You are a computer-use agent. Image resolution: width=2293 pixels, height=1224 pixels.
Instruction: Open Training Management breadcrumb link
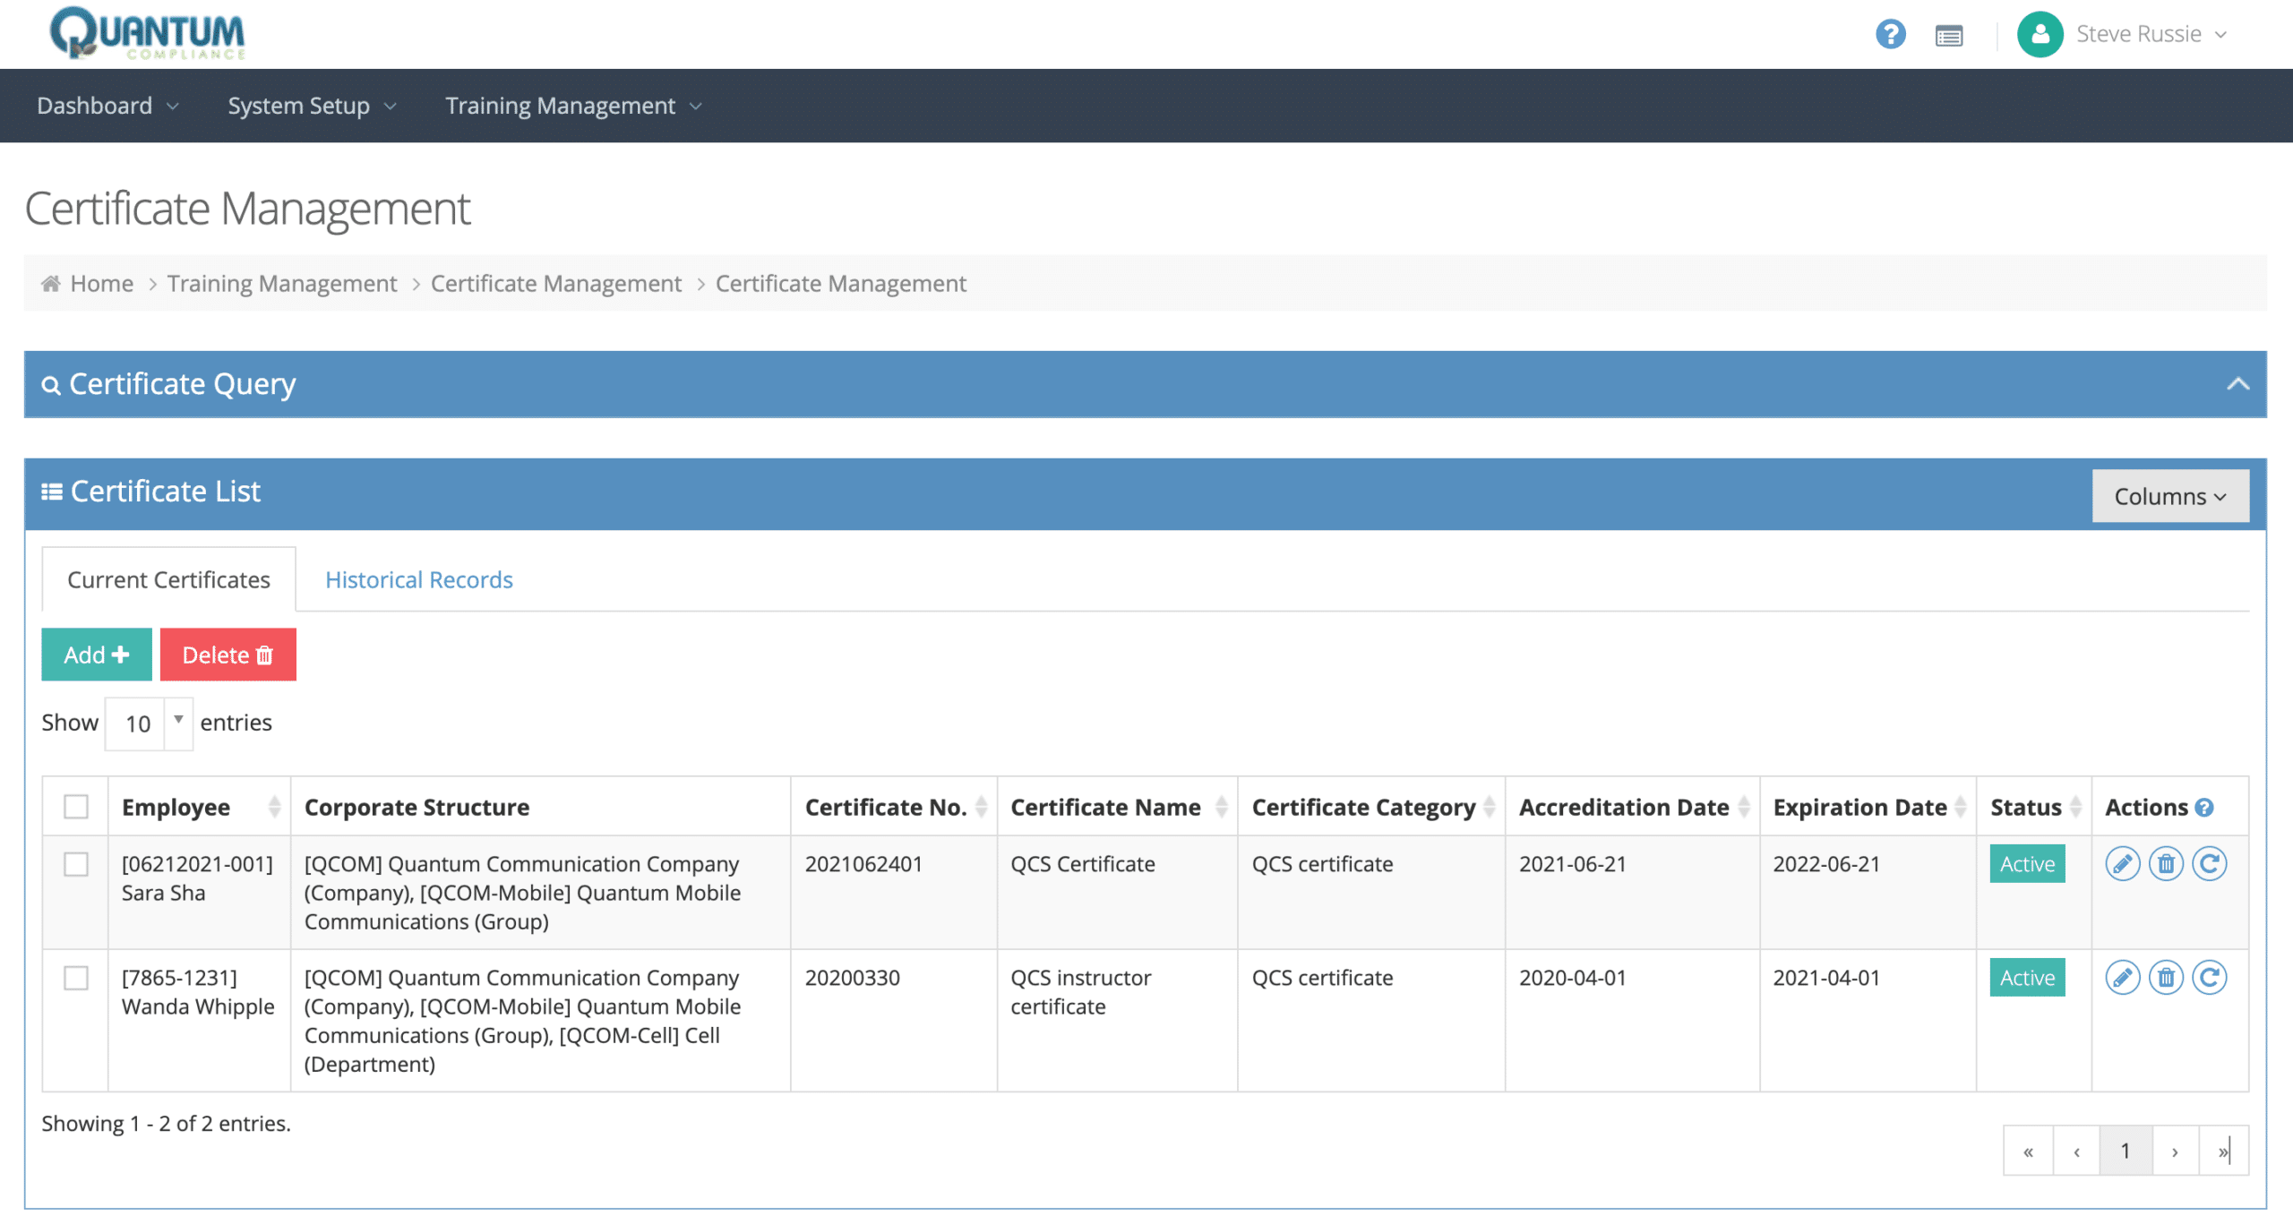[281, 284]
